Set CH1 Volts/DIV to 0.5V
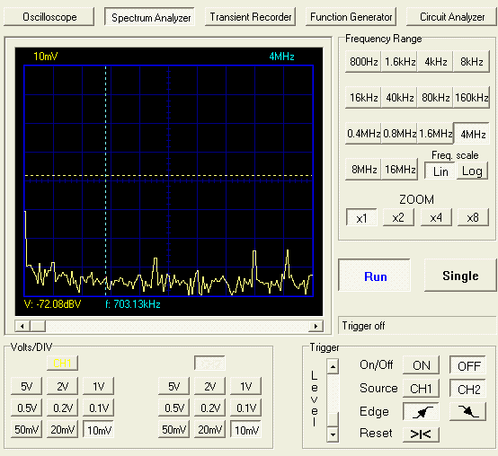Image resolution: width=498 pixels, height=456 pixels. tap(26, 408)
